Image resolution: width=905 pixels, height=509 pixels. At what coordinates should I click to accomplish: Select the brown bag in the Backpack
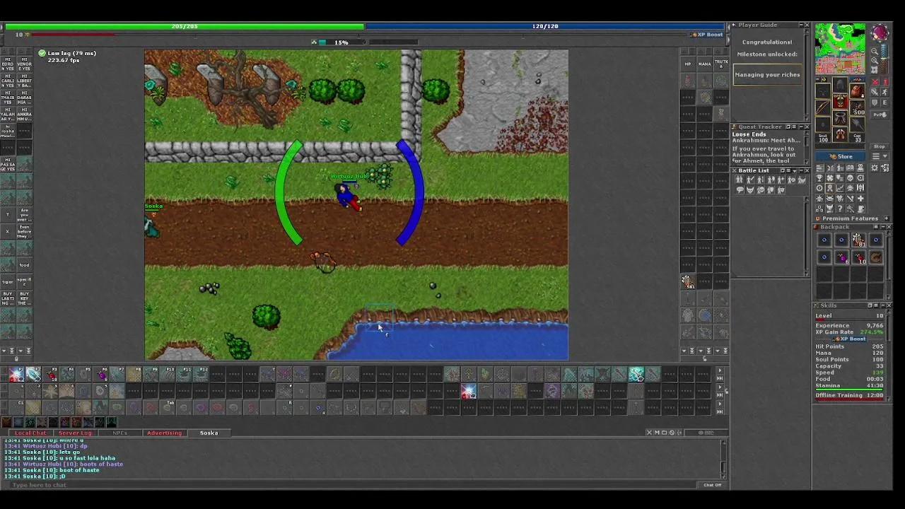[x=876, y=257]
